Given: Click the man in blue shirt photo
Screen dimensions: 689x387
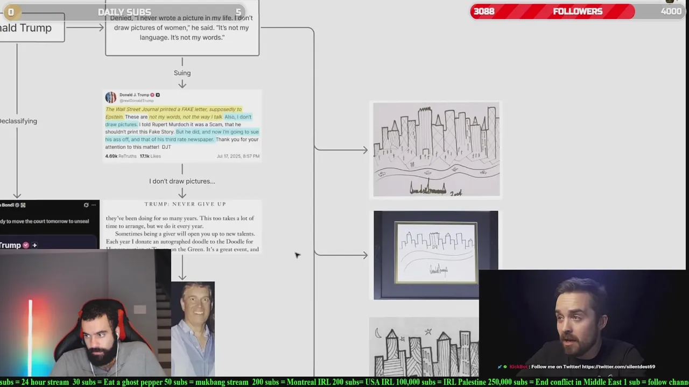Looking at the screenshot, I should coord(193,328).
